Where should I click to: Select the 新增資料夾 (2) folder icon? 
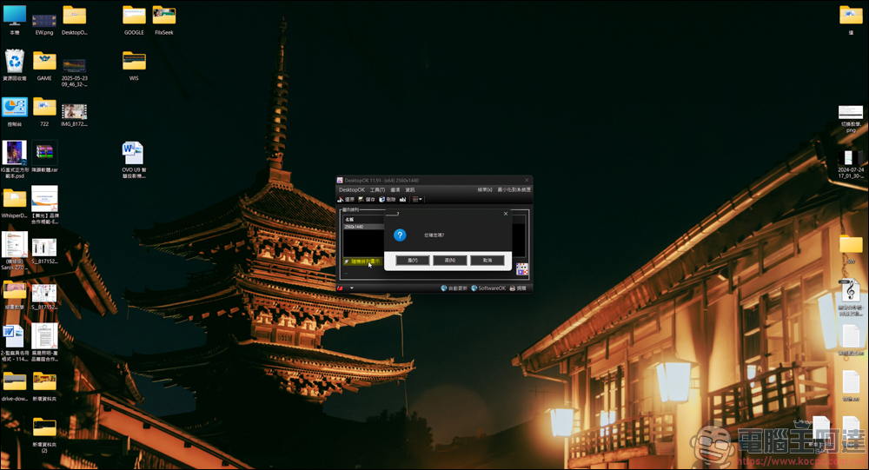[44, 435]
